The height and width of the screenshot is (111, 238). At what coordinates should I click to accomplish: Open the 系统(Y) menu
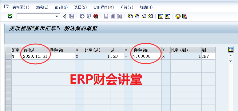(x=127, y=7)
